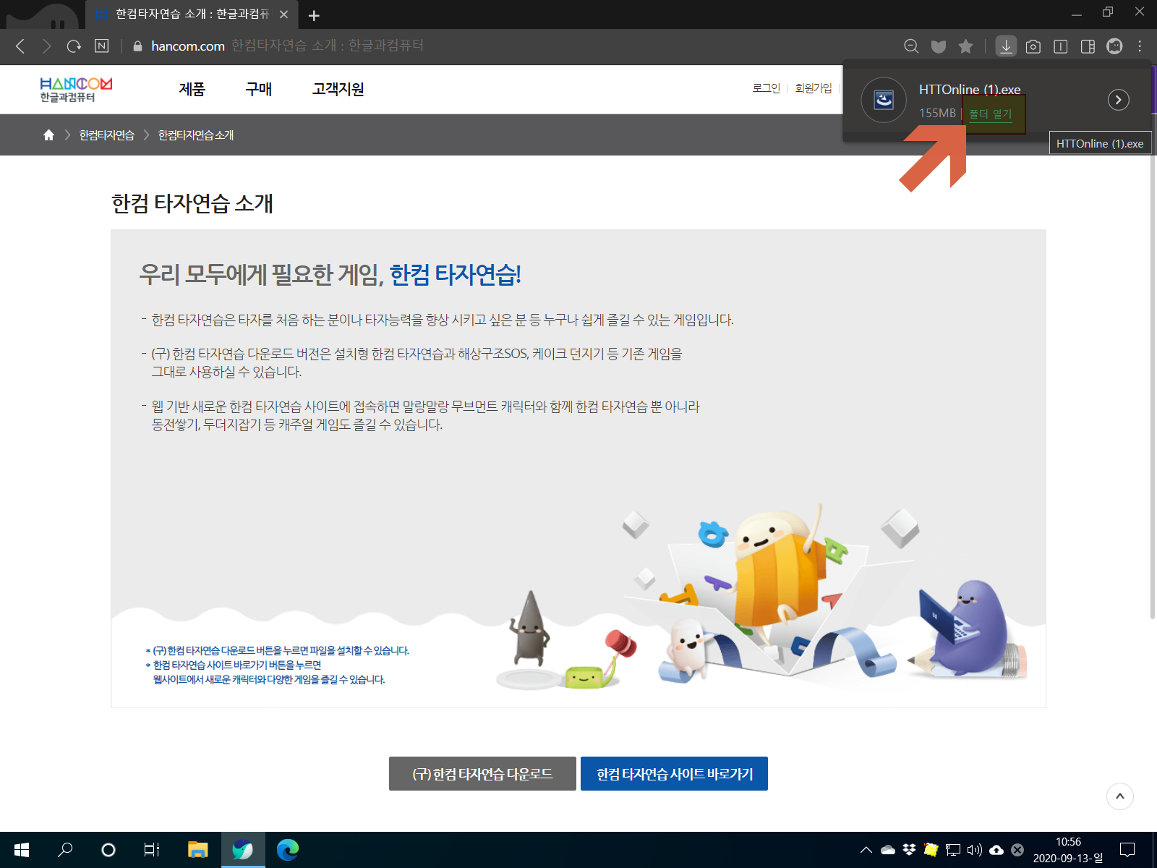This screenshot has width=1157, height=868.
Task: Click the page vertical scrollbar
Action: (1153, 376)
